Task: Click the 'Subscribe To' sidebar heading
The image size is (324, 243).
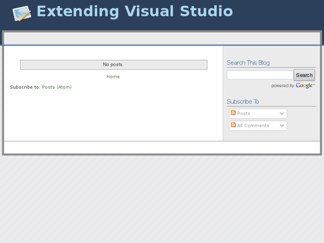Action: click(243, 102)
